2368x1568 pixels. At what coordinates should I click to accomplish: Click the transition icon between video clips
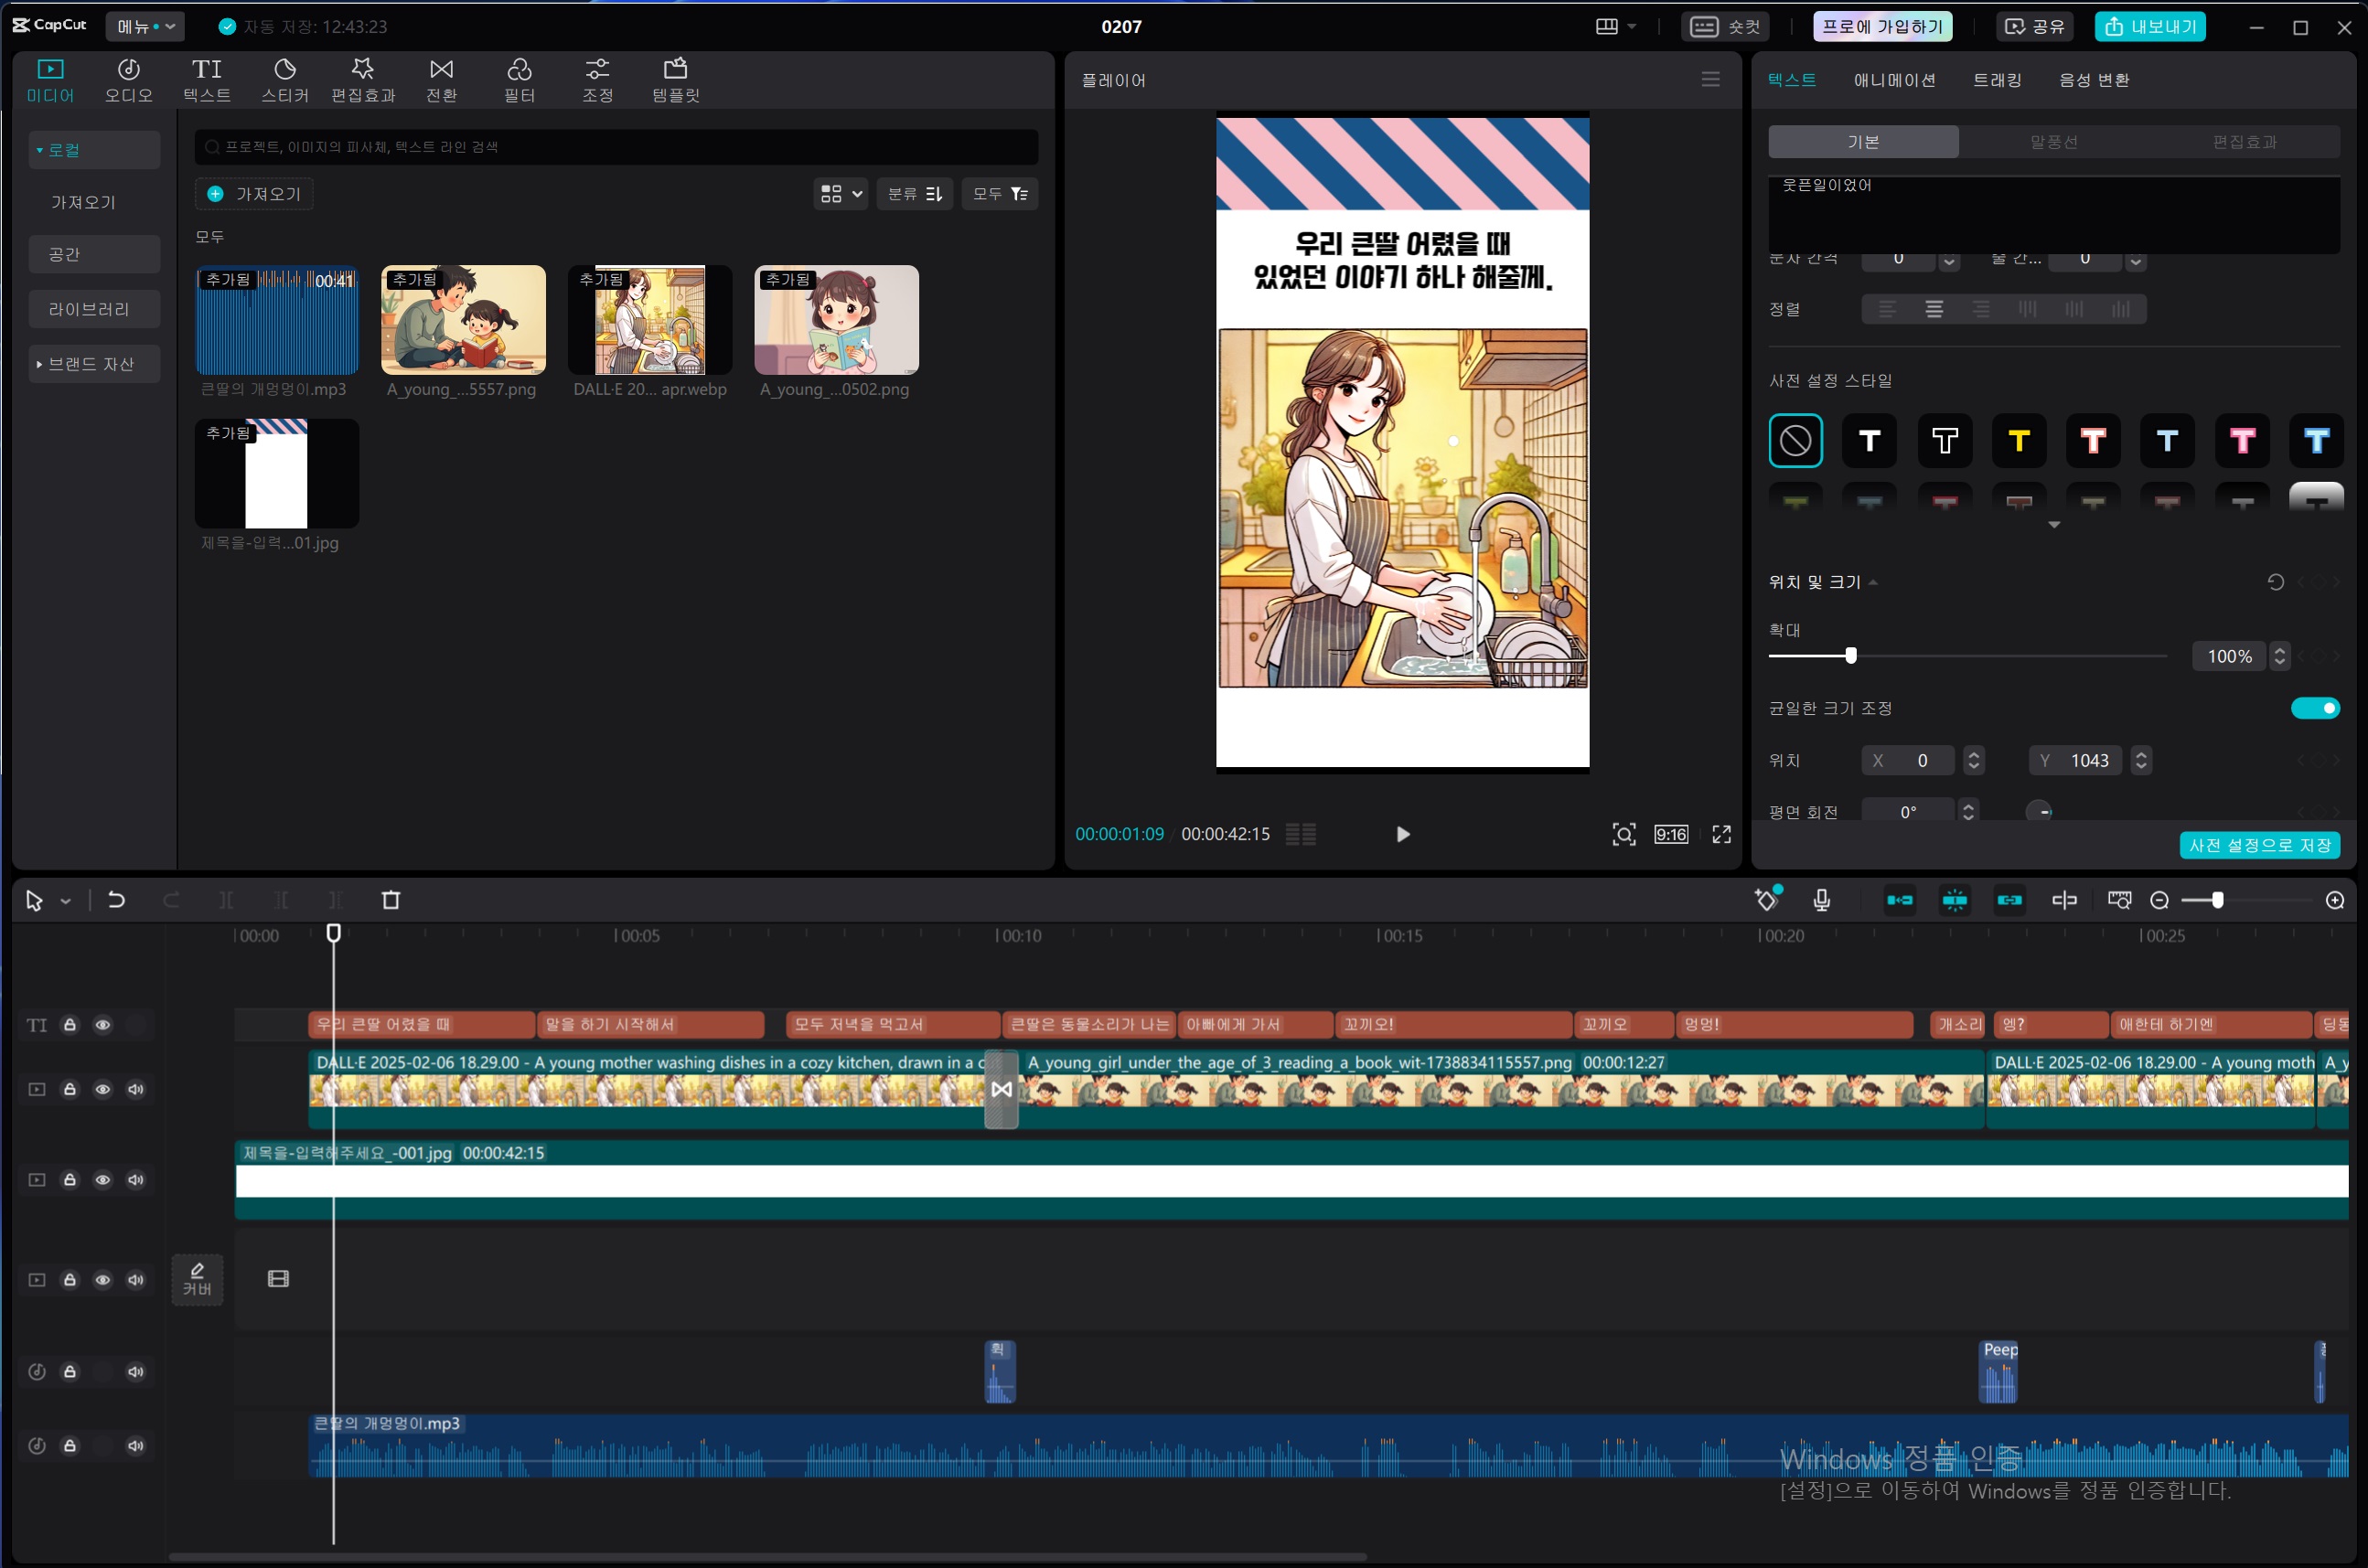click(1002, 1089)
